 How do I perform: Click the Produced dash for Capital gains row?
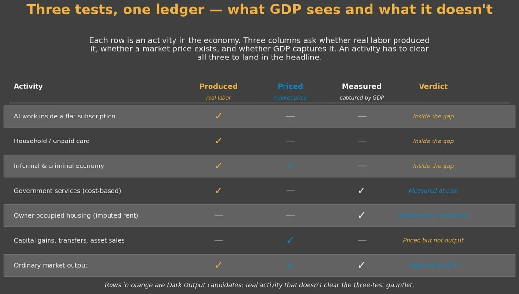(x=219, y=240)
